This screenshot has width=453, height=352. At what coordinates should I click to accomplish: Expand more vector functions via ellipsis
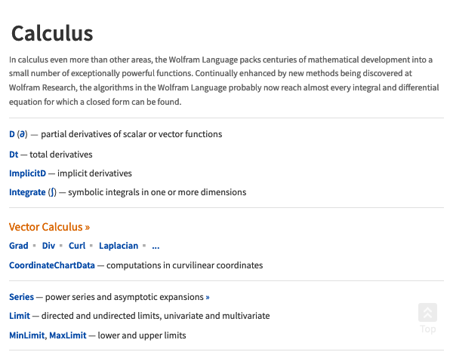(x=156, y=246)
